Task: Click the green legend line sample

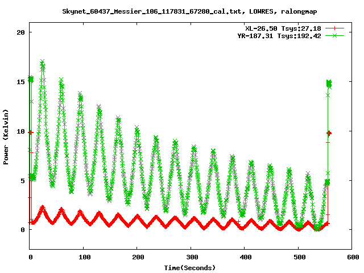Action: [334, 35]
